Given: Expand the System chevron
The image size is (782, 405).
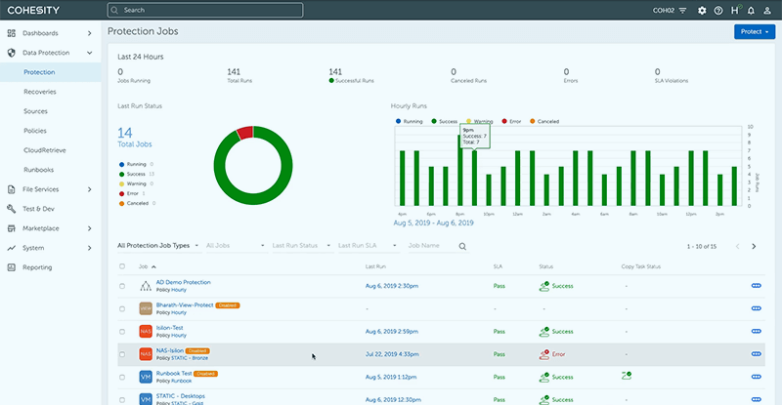Looking at the screenshot, I should [90, 248].
